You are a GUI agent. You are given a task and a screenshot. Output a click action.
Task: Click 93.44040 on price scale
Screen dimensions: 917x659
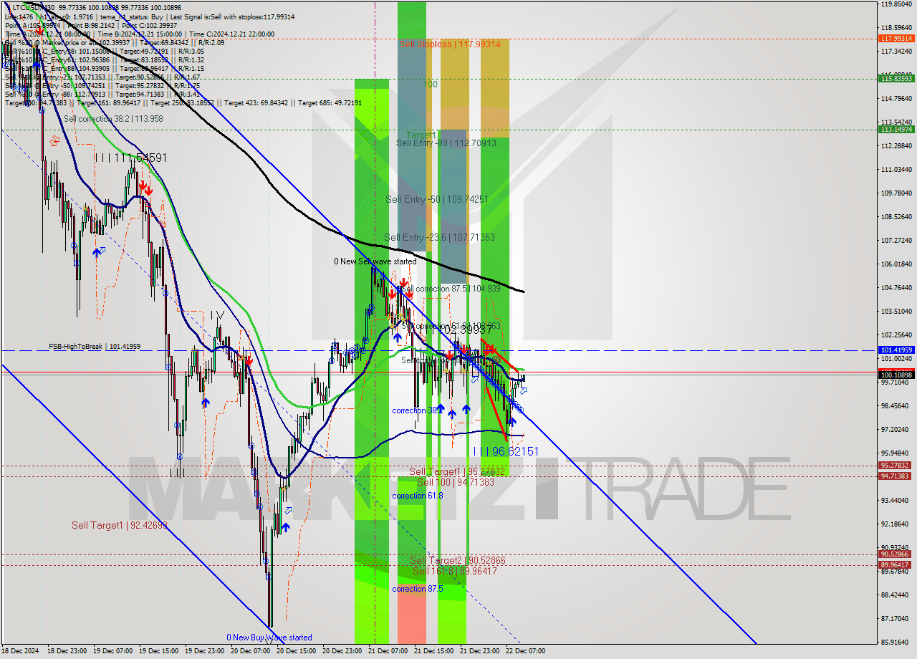coord(896,501)
